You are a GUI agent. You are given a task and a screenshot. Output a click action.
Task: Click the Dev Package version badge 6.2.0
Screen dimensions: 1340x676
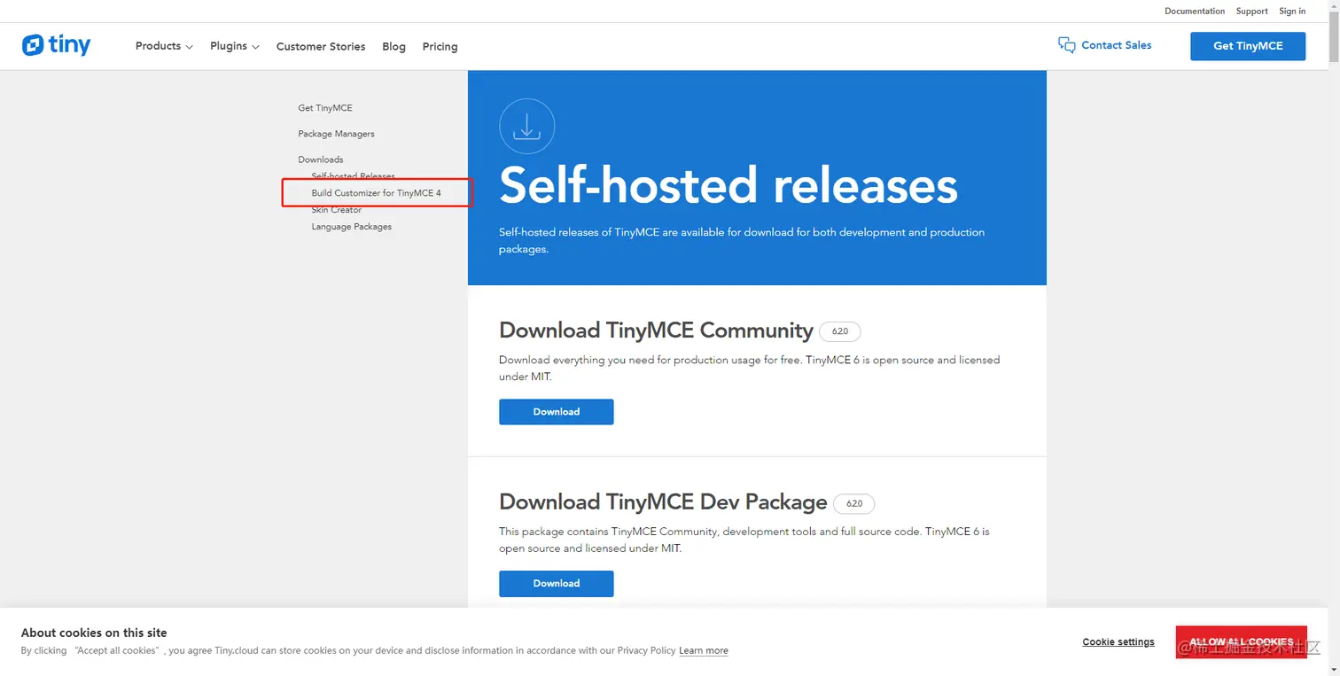coord(854,503)
